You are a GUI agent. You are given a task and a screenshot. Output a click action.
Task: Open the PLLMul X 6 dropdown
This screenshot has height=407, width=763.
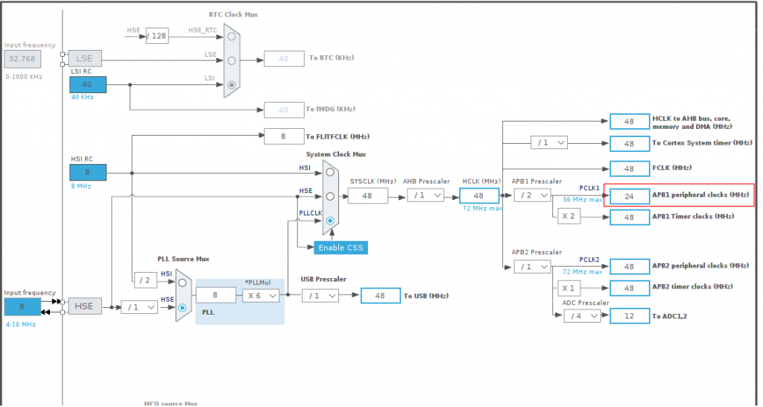pyautogui.click(x=261, y=295)
